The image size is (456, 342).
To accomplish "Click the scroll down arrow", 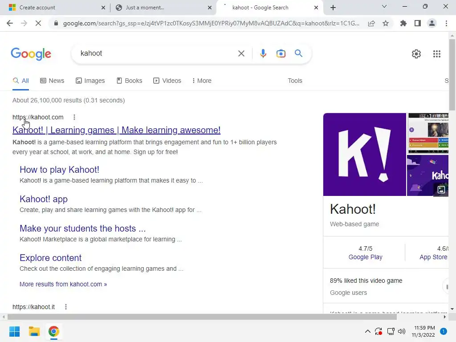I will coord(452,309).
